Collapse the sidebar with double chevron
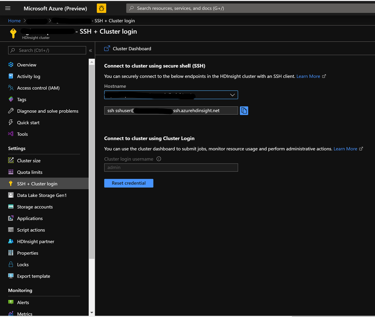The width and height of the screenshot is (375, 317). pyautogui.click(x=90, y=50)
